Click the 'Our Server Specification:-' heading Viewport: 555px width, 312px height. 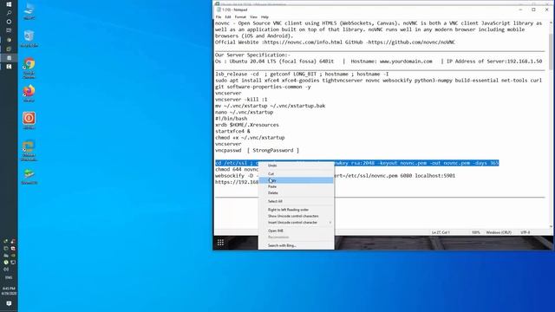(x=252, y=55)
